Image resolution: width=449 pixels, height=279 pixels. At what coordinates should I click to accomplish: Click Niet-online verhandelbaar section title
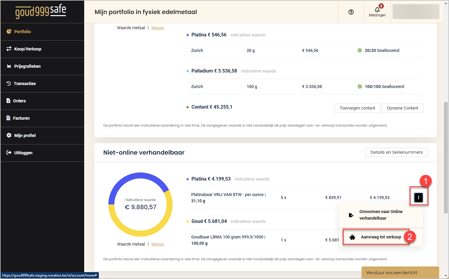tap(144, 152)
